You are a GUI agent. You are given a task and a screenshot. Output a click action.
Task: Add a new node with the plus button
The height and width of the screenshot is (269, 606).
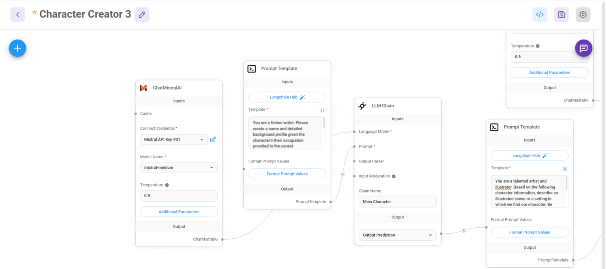17,48
